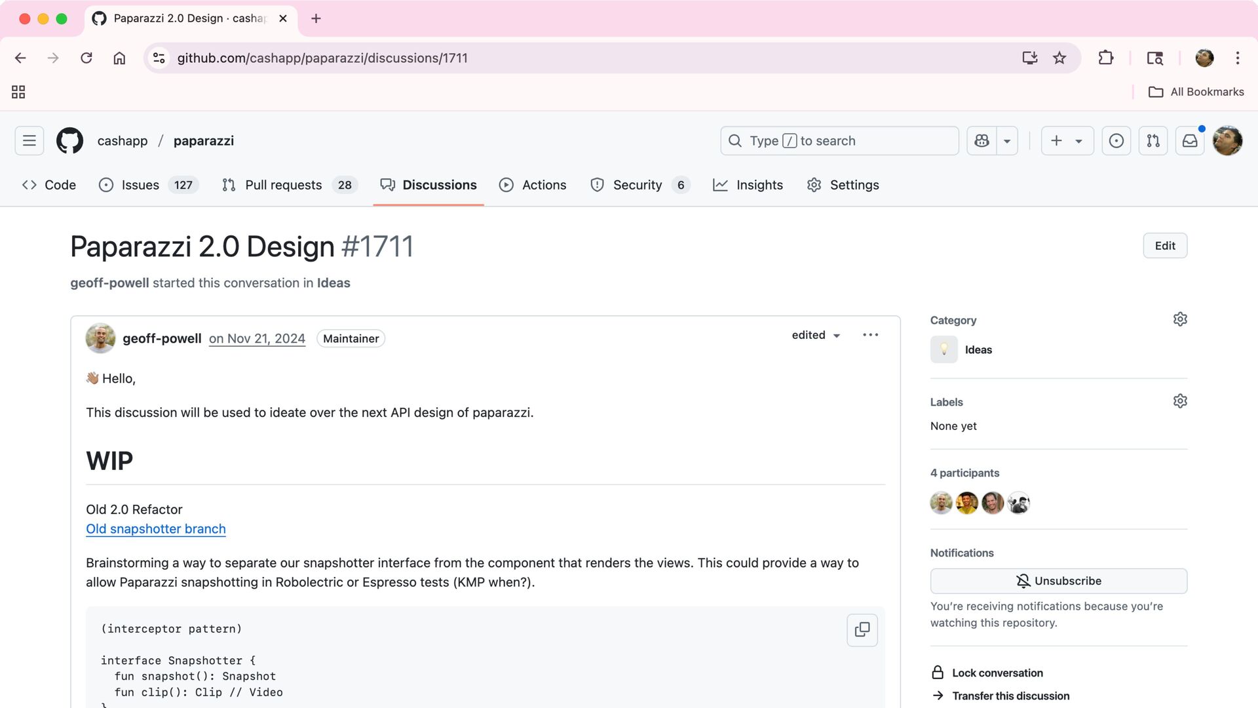
Task: Click the Unsubscribe notifications button
Action: tap(1059, 581)
